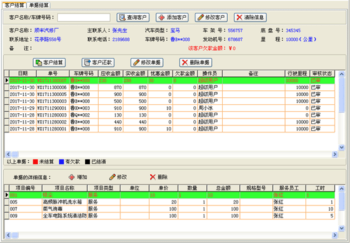Click customer name value 顺丰汽修厂

(46, 31)
